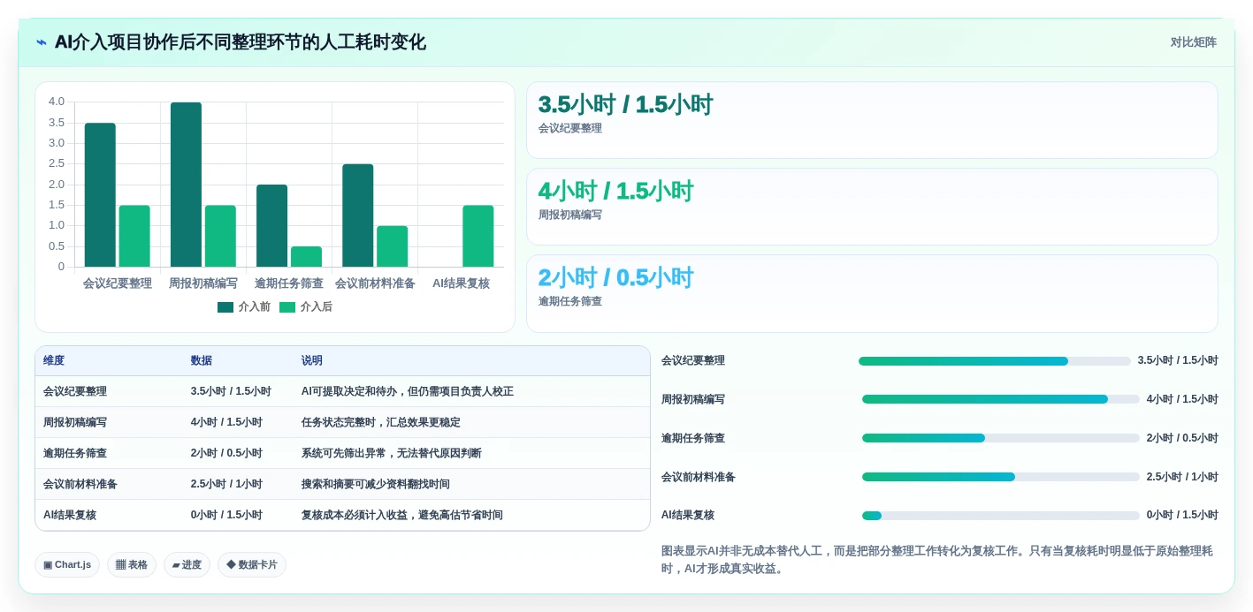This screenshot has width=1253, height=612.
Task: Toggle the 介入后 legend swatch
Action: (x=287, y=307)
